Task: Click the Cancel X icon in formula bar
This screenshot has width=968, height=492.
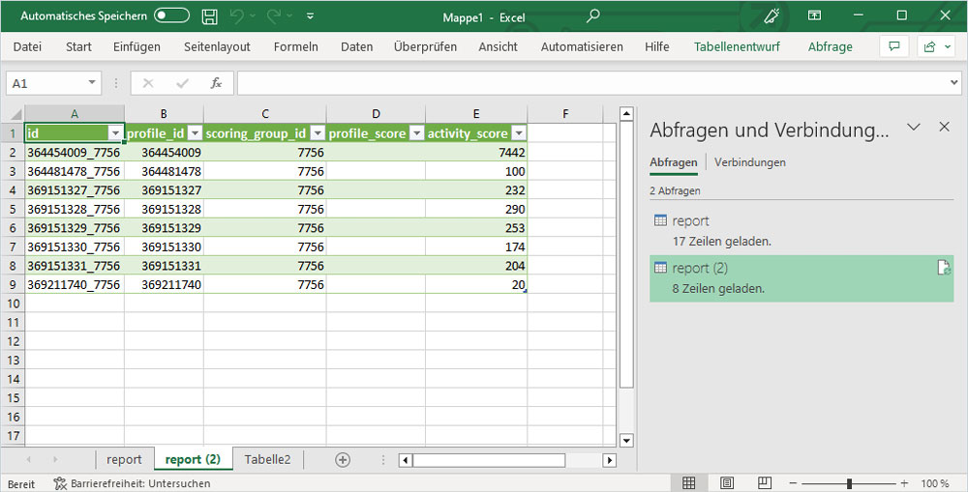Action: (x=148, y=83)
